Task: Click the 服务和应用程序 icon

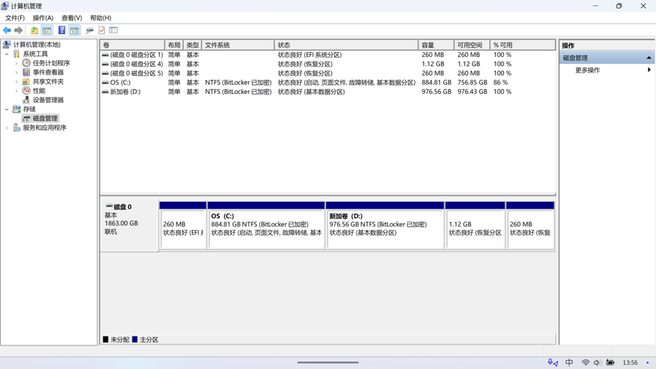Action: (x=17, y=128)
